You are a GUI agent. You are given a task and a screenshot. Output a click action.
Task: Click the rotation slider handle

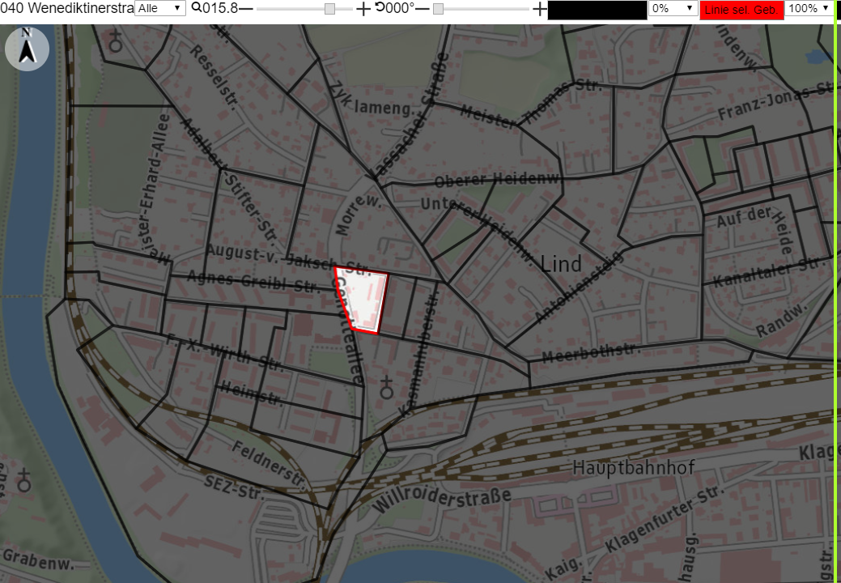(x=438, y=9)
